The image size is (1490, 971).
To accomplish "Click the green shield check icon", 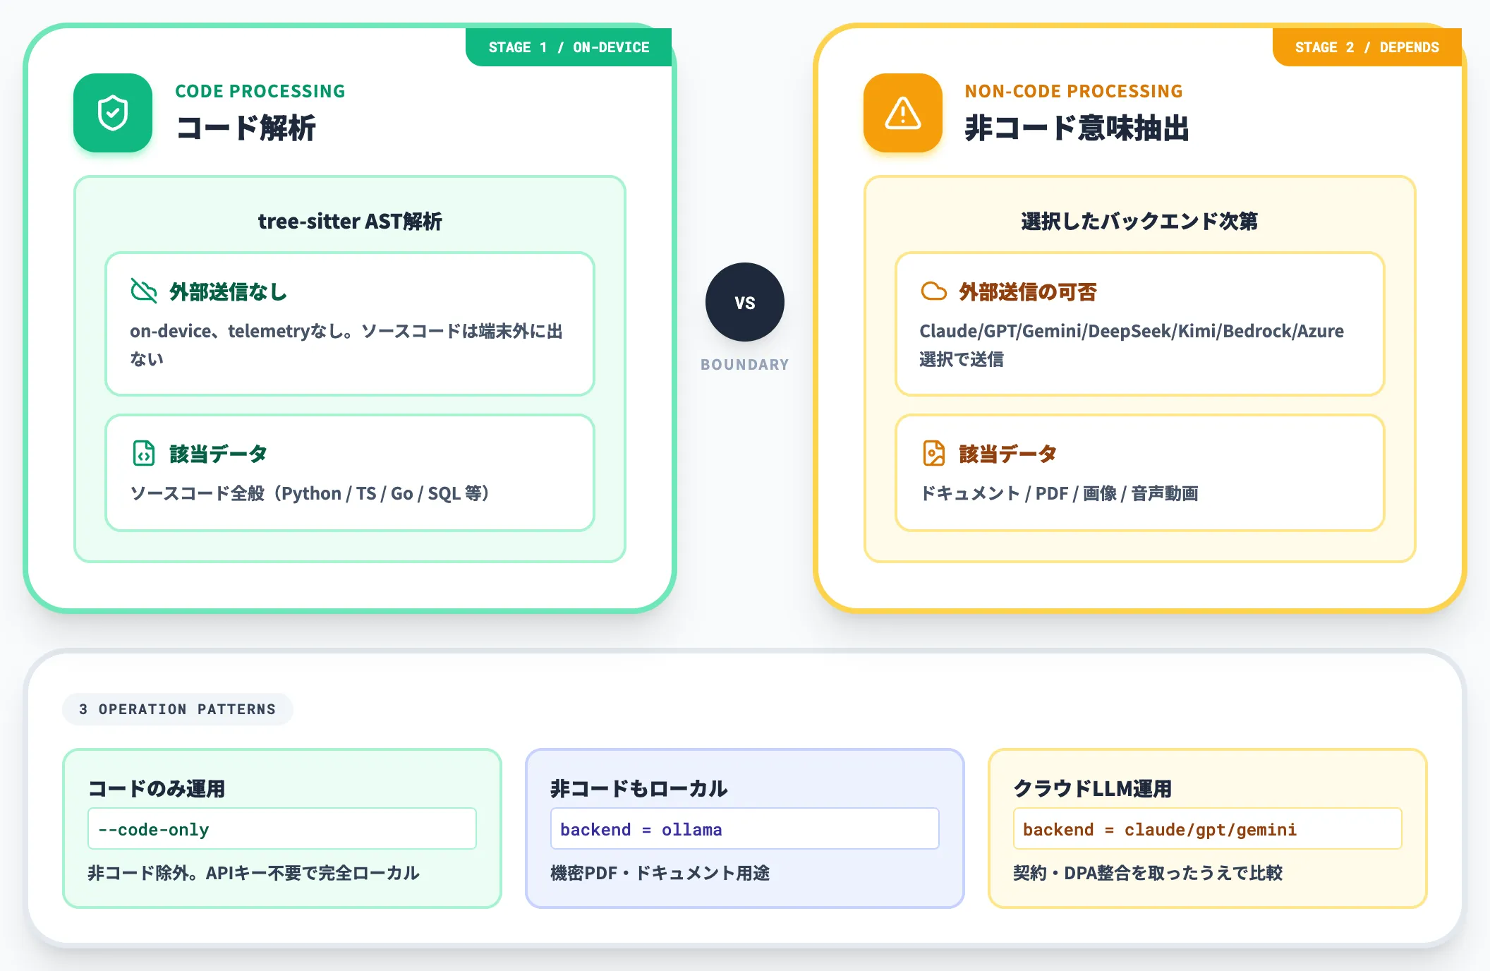I will pos(113,113).
